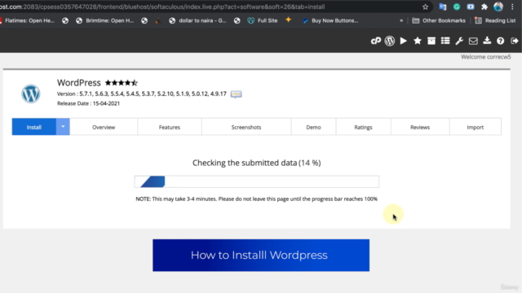Select the Install tab
522x293 pixels.
click(34, 127)
